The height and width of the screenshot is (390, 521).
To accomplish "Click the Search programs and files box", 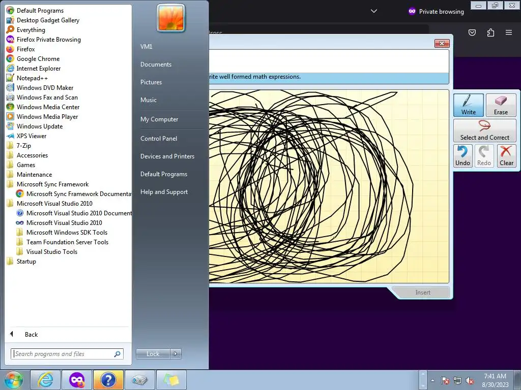I will coord(67,354).
